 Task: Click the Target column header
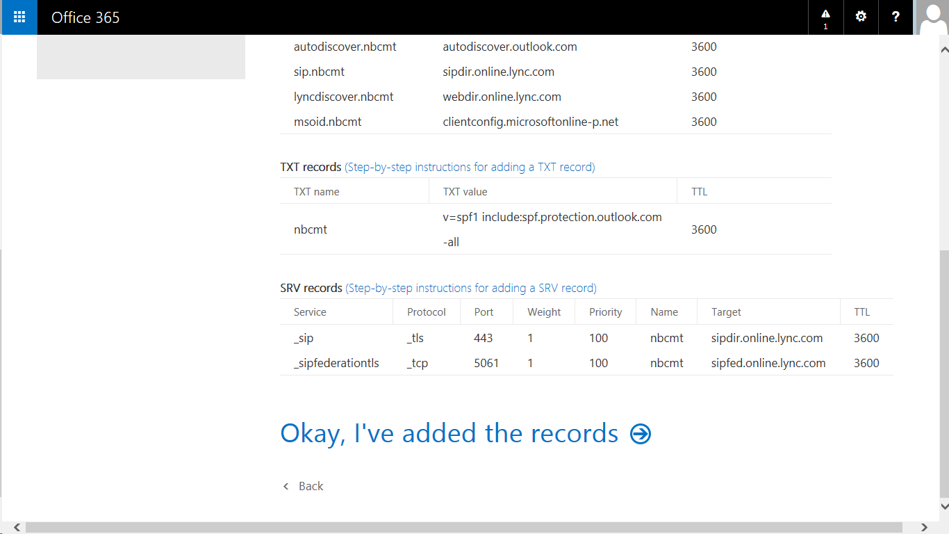pyautogui.click(x=726, y=312)
